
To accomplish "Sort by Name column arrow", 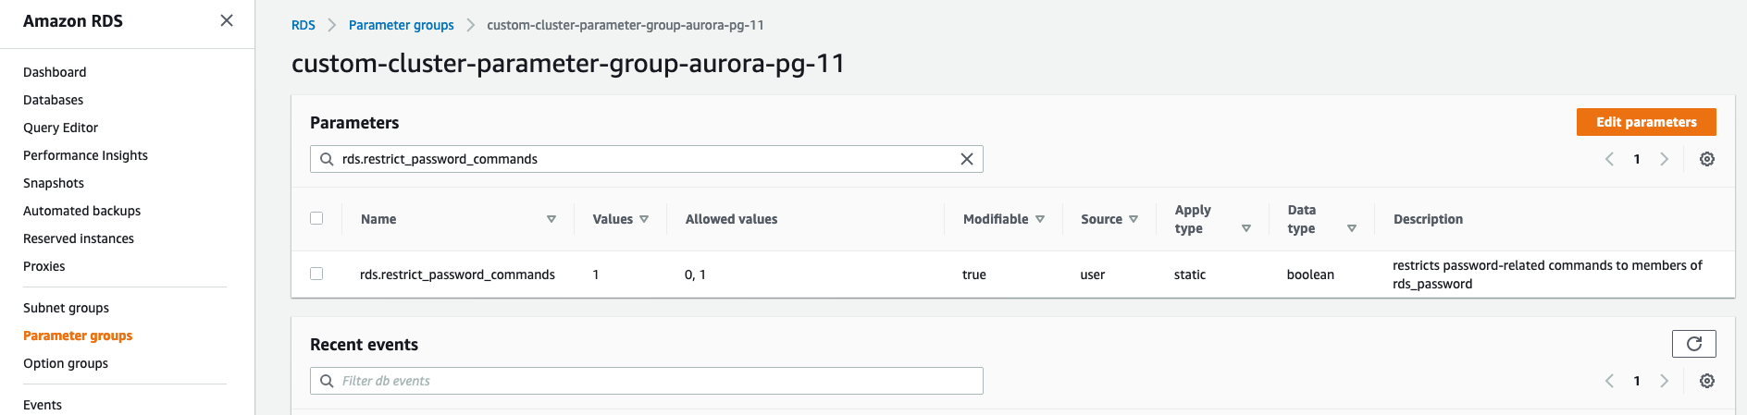I will [551, 219].
